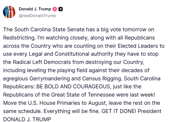The width and height of the screenshot is (172, 122).
Task: Open the flag-themed profile avatar
Action: [9, 12]
